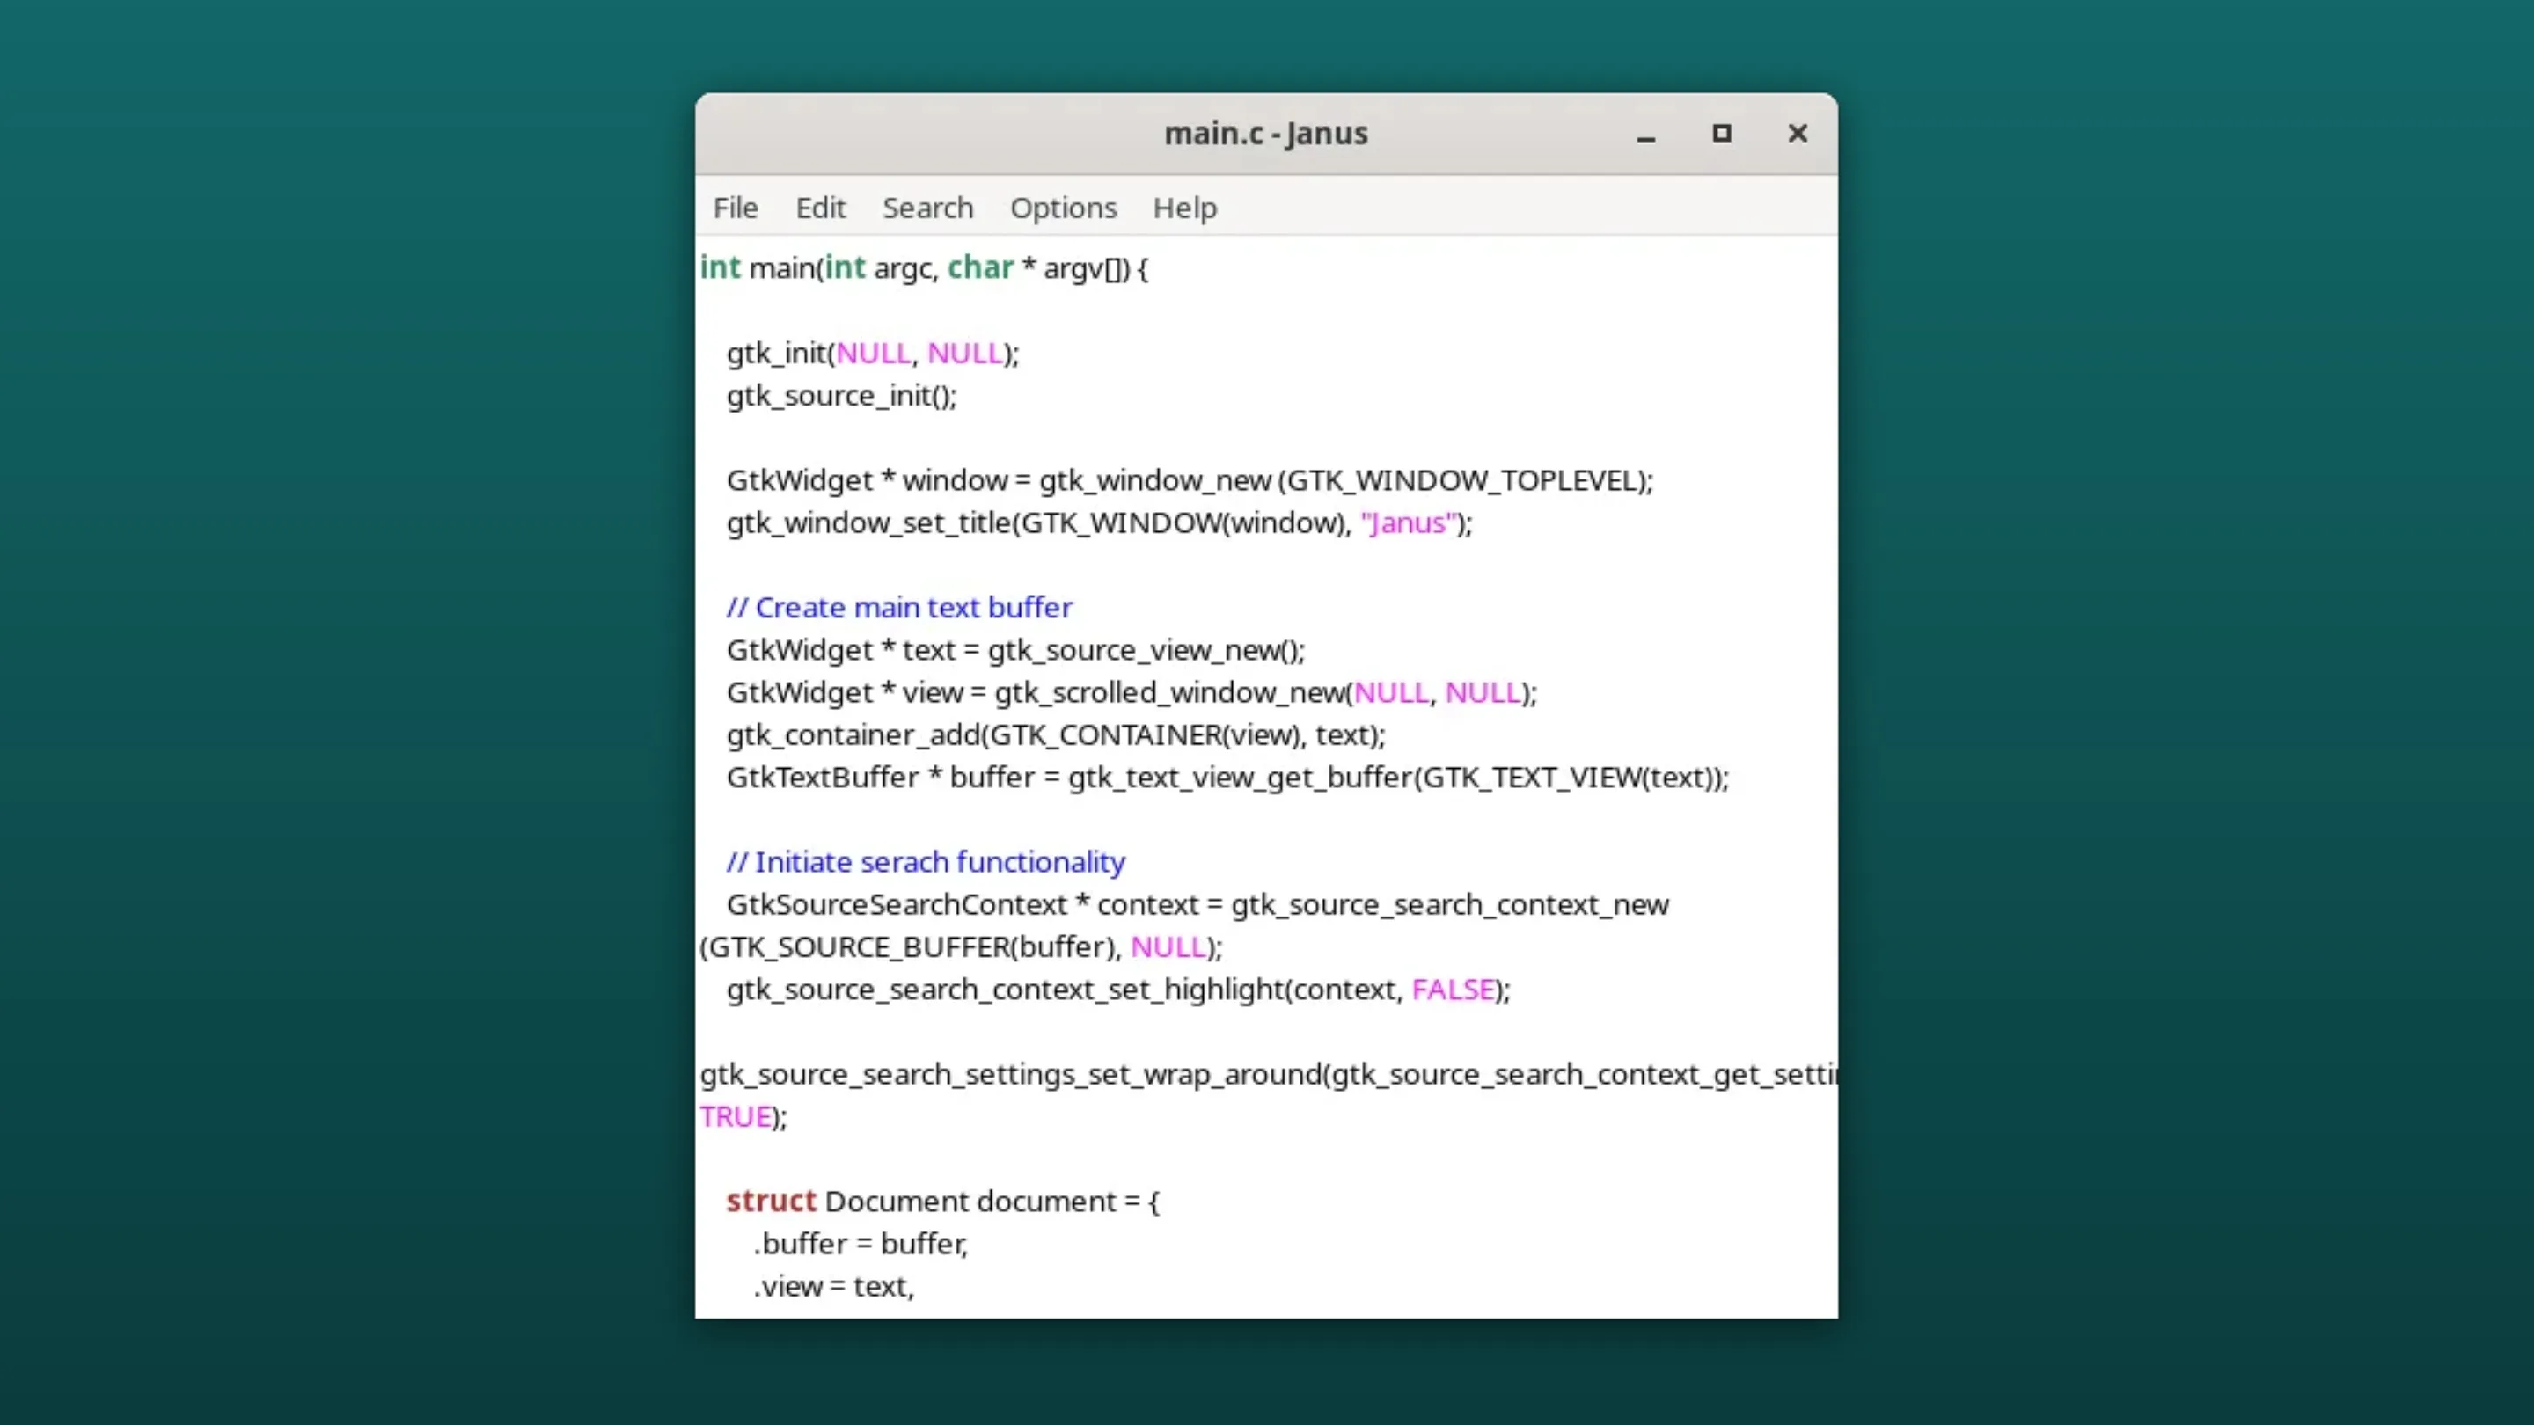Click the gtk_window_new (GTK_WINDOW_TOPLEVEL) line

click(1190, 480)
